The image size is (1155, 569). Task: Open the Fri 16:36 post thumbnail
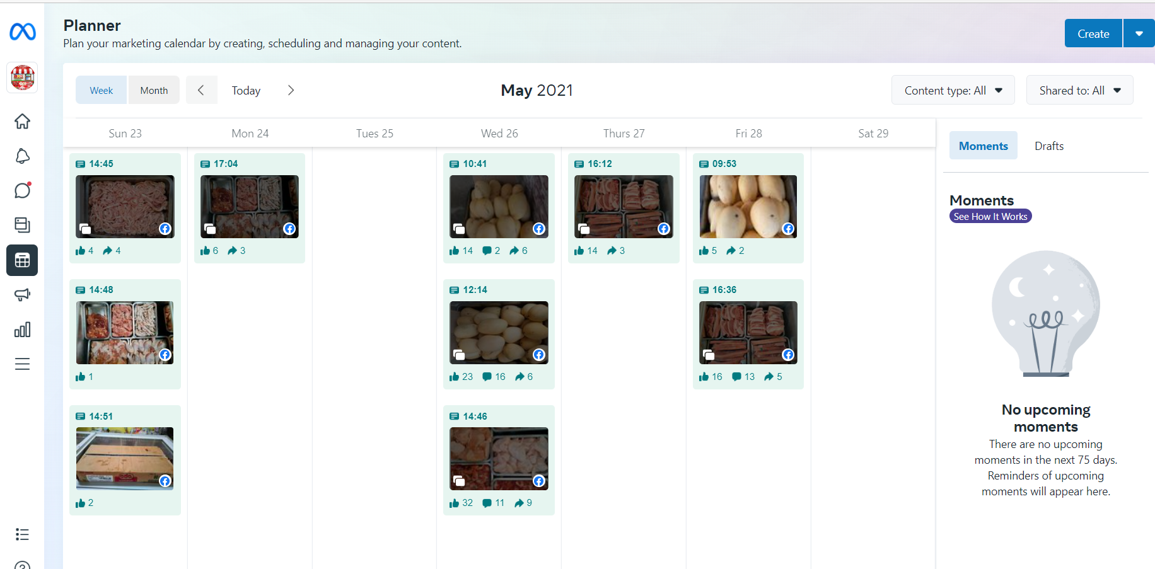tap(748, 333)
